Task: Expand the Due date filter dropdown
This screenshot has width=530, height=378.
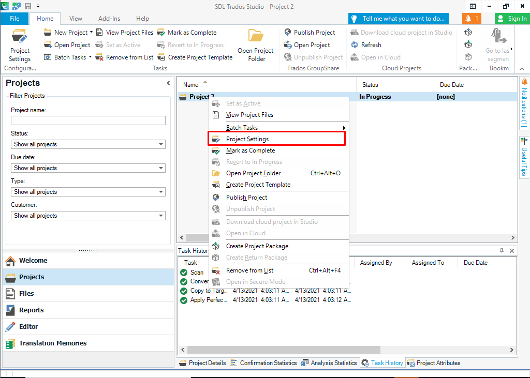Action: (160, 168)
